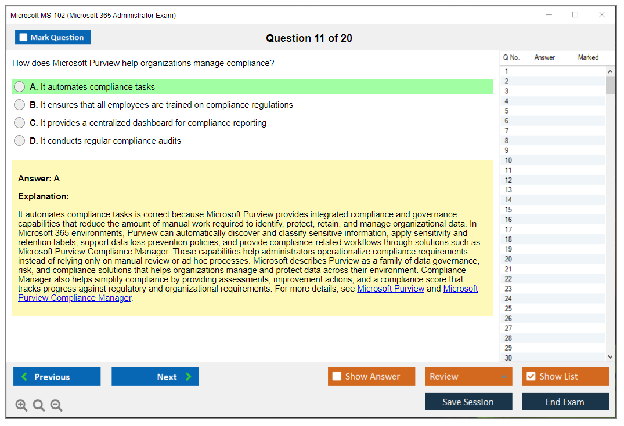
Task: Uncheck the Show List checkbox
Action: click(x=531, y=376)
